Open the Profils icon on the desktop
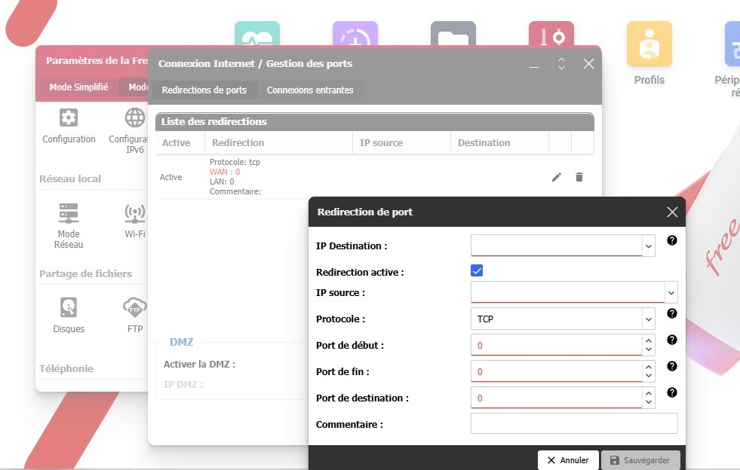Screen dimensions: 740x470 coord(649,44)
